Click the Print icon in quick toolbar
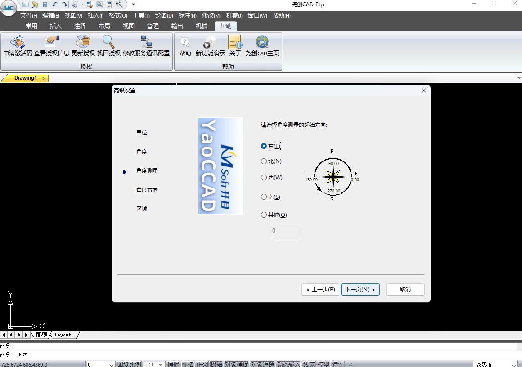 tap(75, 4)
